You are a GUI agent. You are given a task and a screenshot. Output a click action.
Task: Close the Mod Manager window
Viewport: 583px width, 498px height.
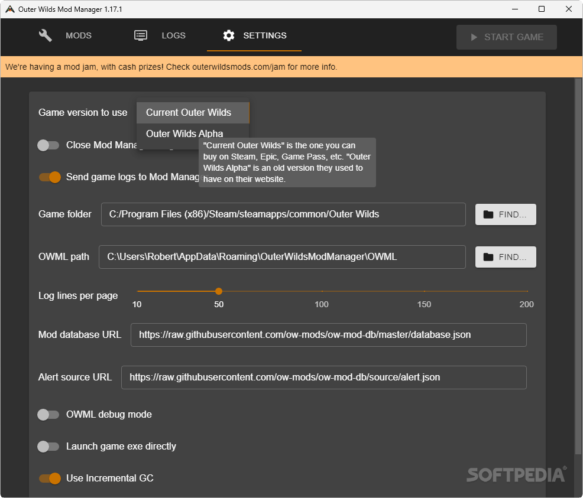coord(569,9)
